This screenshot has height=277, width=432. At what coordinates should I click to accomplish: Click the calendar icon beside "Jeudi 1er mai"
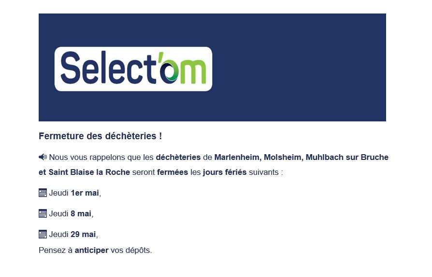43,193
